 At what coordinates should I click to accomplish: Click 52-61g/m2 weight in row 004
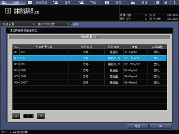131,70
